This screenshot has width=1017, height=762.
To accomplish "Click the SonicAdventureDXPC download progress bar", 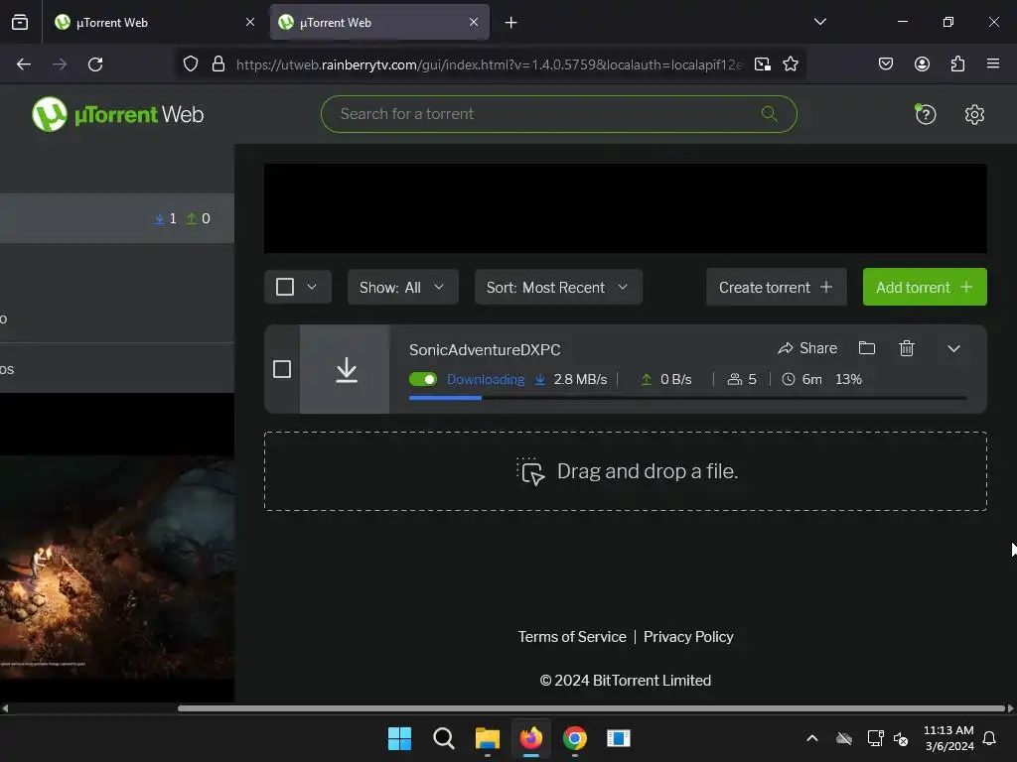I will point(687,398).
